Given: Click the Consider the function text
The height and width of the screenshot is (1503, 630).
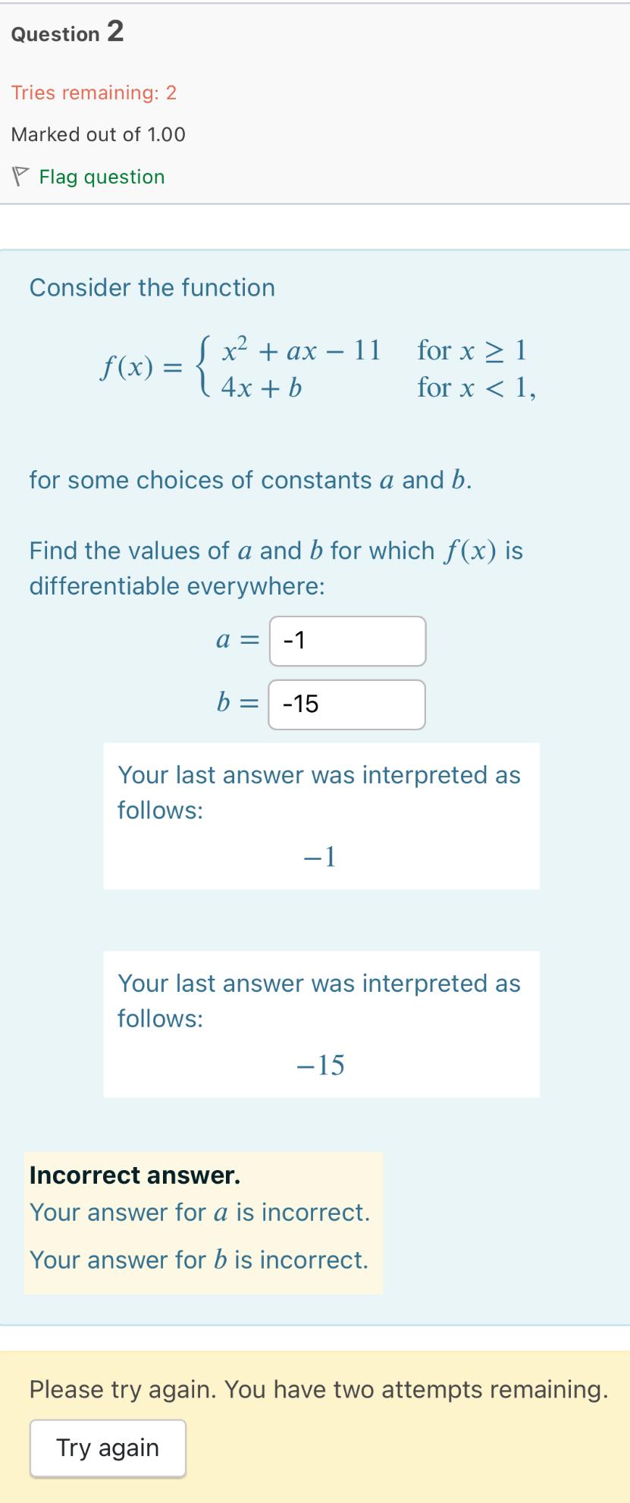Looking at the screenshot, I should [x=151, y=287].
